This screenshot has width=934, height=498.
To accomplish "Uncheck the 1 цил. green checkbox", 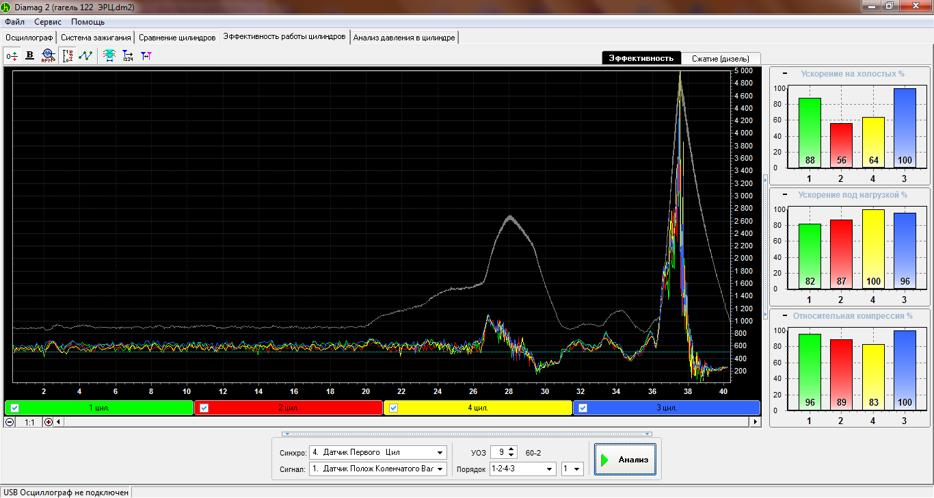I will click(x=15, y=408).
